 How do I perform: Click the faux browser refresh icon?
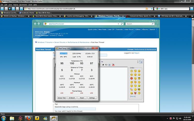(x=122, y=24)
